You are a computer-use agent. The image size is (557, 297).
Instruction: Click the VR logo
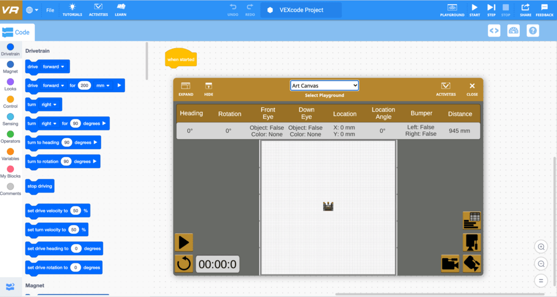(10, 10)
